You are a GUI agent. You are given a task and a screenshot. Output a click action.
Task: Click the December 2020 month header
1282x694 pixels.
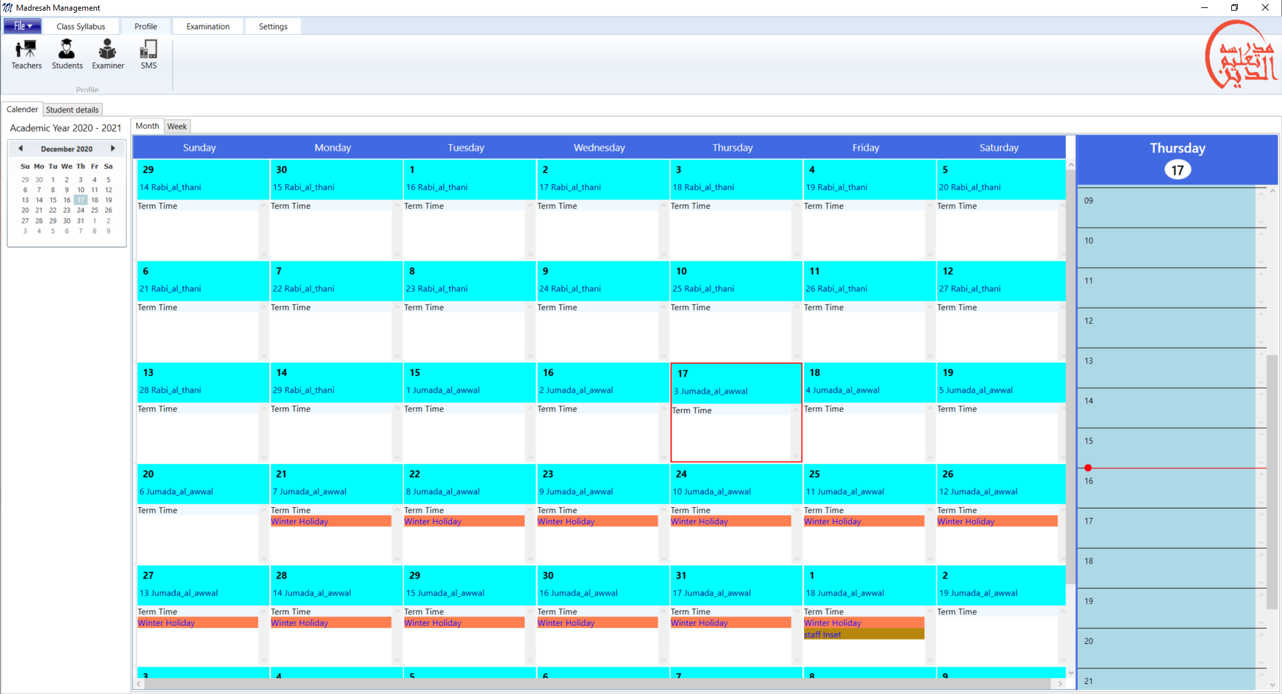pos(67,149)
